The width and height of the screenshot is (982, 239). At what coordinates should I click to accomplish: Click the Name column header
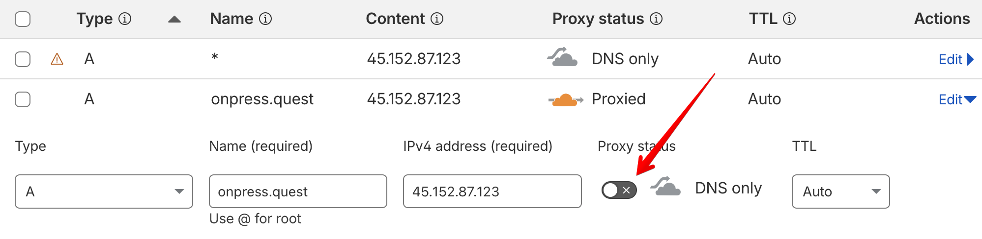click(x=231, y=19)
